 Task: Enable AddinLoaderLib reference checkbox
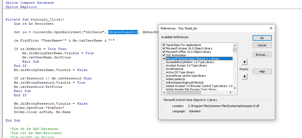tap(164, 79)
